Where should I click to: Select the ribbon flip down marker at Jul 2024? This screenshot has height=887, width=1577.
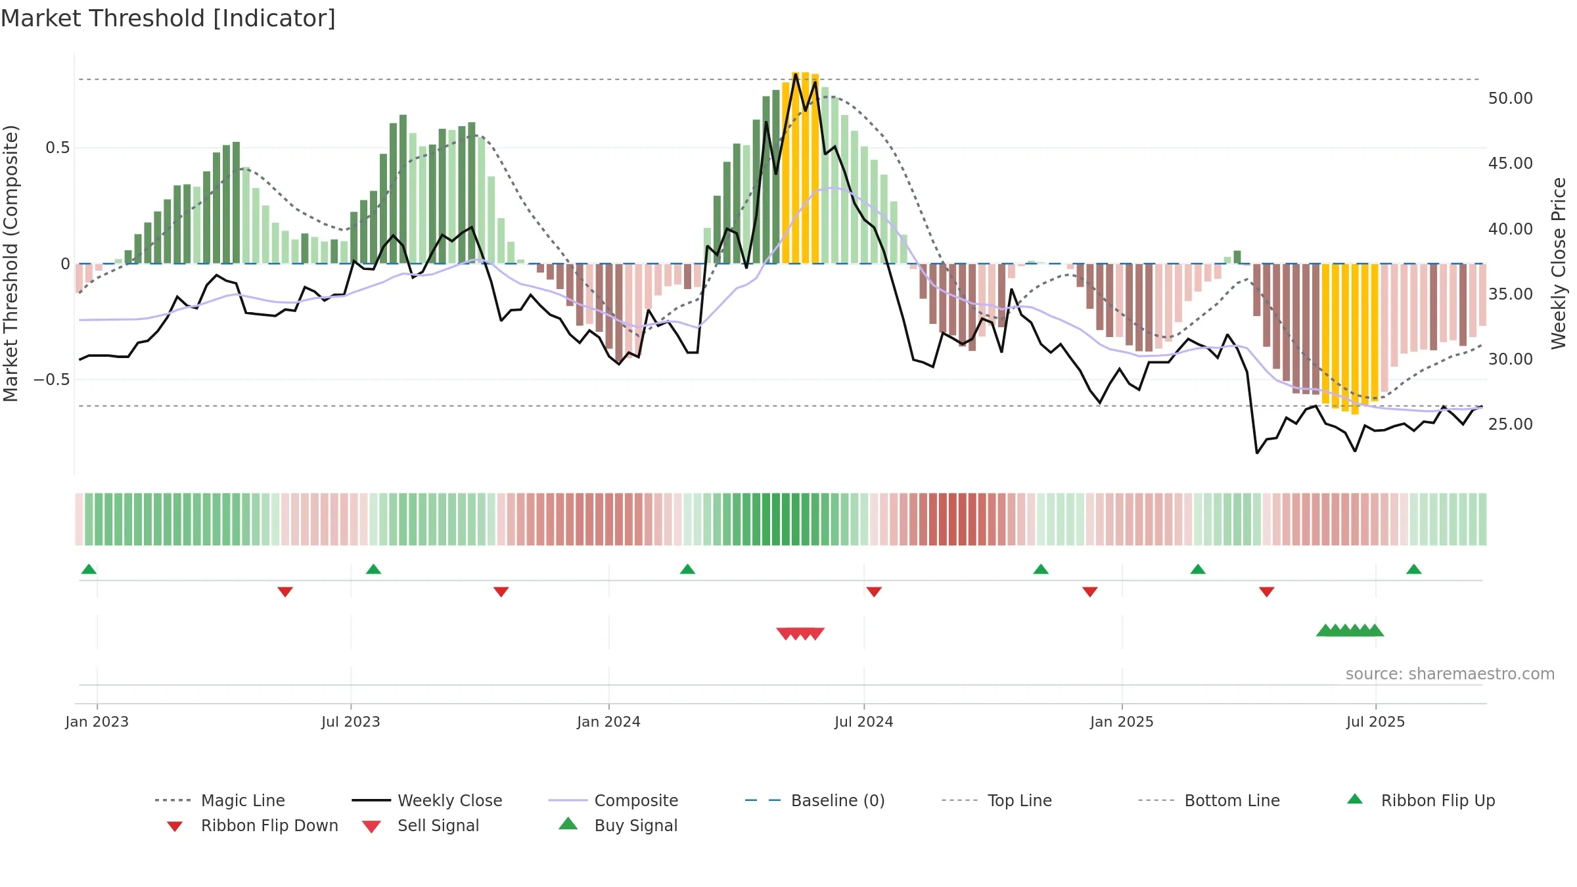coord(874,592)
